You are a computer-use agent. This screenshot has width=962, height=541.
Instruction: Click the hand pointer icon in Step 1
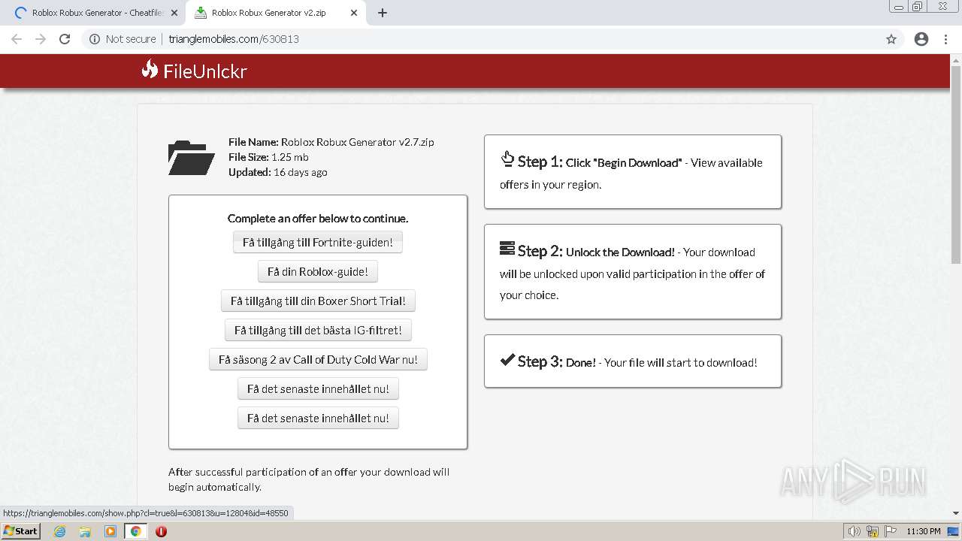tap(507, 159)
